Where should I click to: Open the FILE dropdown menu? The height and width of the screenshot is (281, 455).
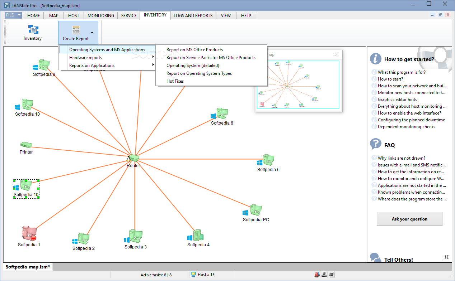(14, 15)
